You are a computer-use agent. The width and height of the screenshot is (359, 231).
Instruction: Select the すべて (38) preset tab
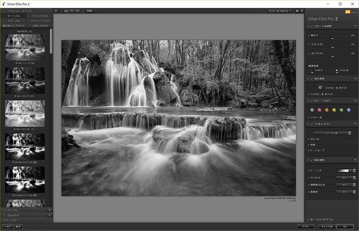pos(13,16)
